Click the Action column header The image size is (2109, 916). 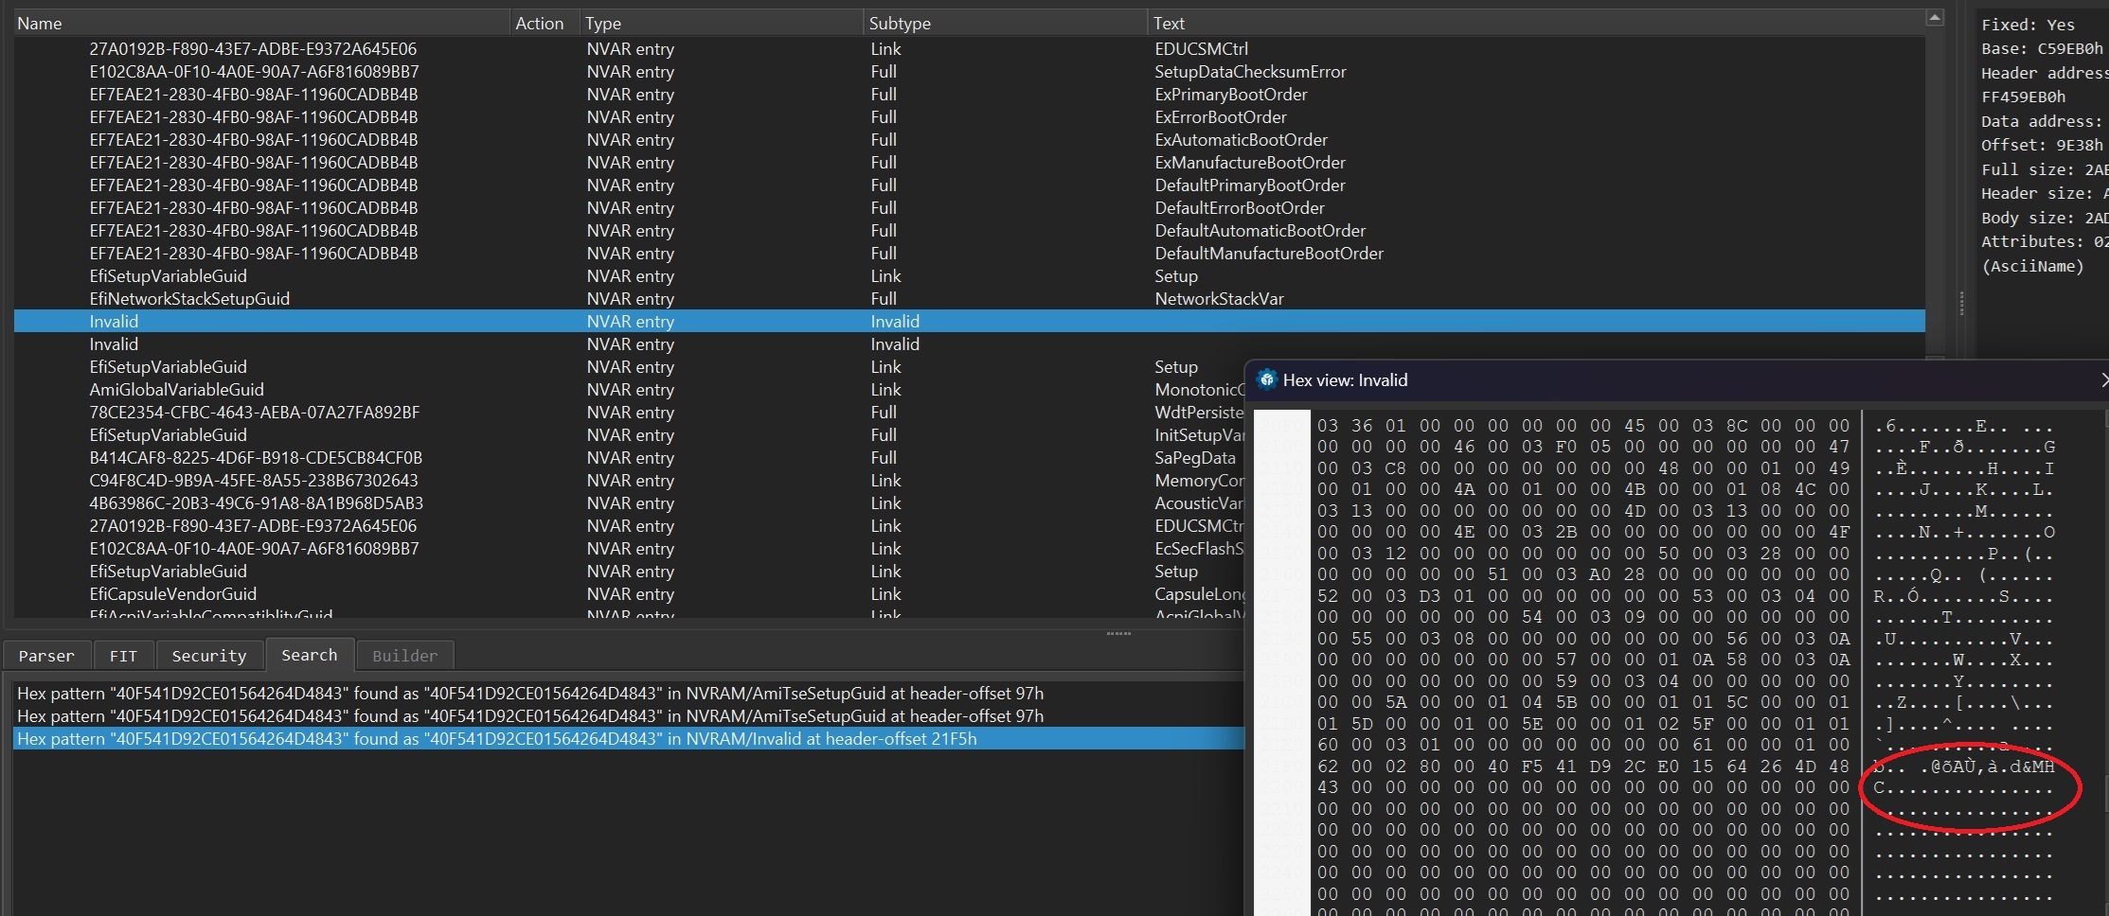539,24
